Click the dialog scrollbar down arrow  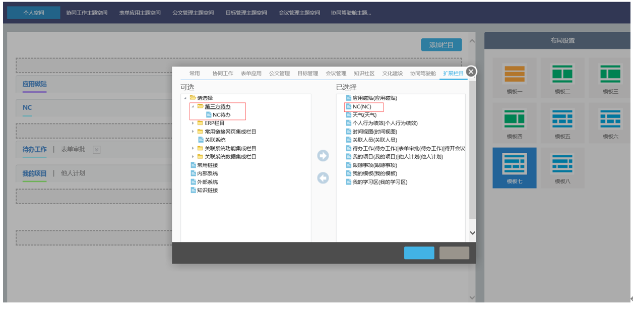coord(472,233)
